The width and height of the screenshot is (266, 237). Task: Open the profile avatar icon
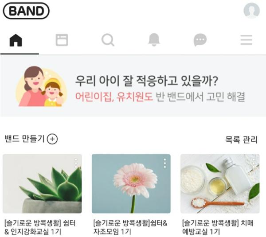point(251,11)
